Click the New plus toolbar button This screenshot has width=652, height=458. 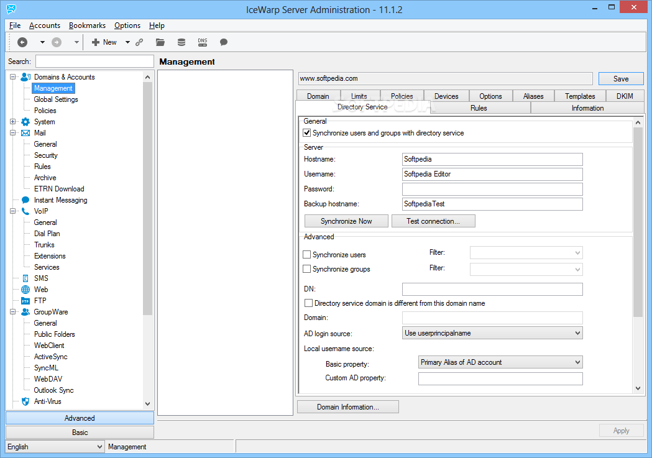[x=104, y=42]
